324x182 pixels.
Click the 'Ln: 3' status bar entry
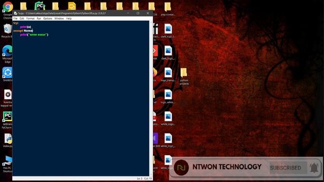(140, 178)
